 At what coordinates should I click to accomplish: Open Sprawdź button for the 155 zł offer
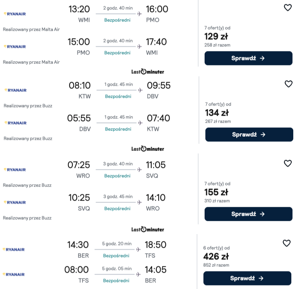pos(249,214)
